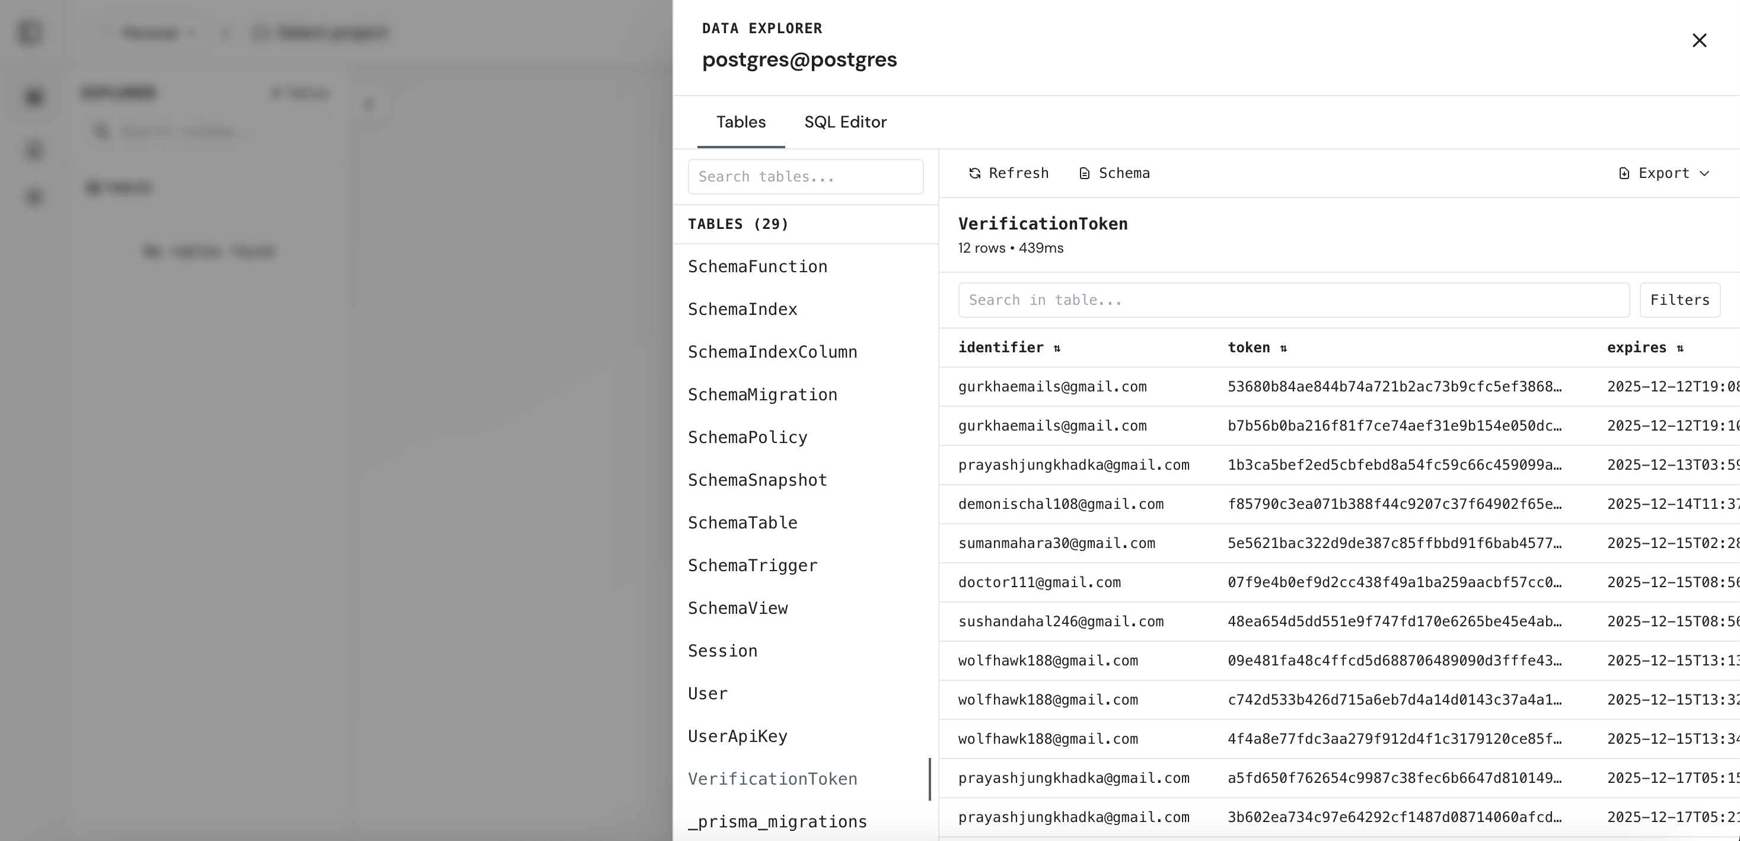Click the doctor111@gmail.com row
This screenshot has height=841, width=1740.
click(1039, 582)
